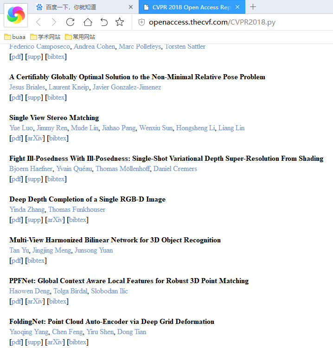This screenshot has height=348, width=333.
Task: Click the address bar URL
Action: pos(212,22)
